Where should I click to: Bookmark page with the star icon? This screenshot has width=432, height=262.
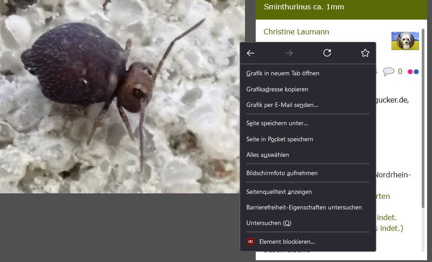coord(365,53)
